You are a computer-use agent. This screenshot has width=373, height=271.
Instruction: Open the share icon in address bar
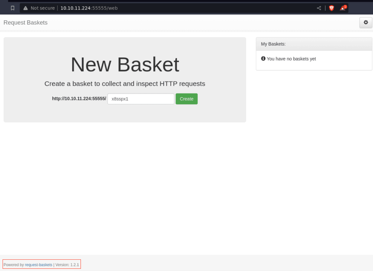[319, 8]
